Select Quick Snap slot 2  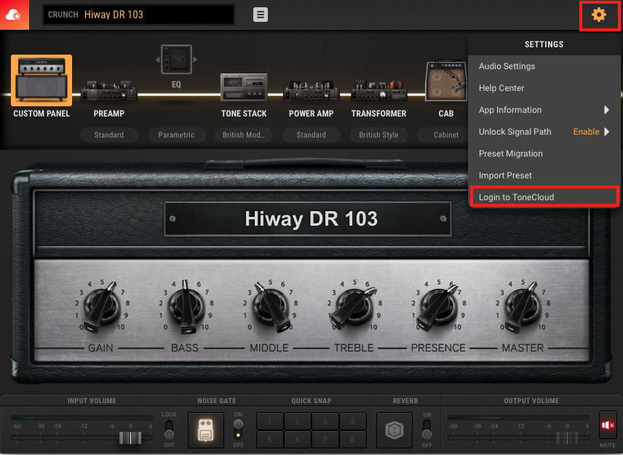[297, 422]
